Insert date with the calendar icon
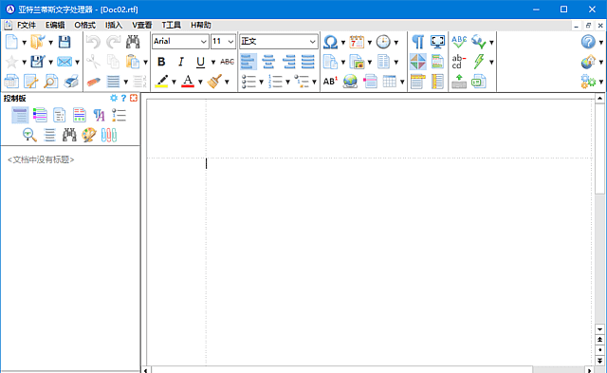Viewport: 607px width, 373px height. (x=357, y=42)
